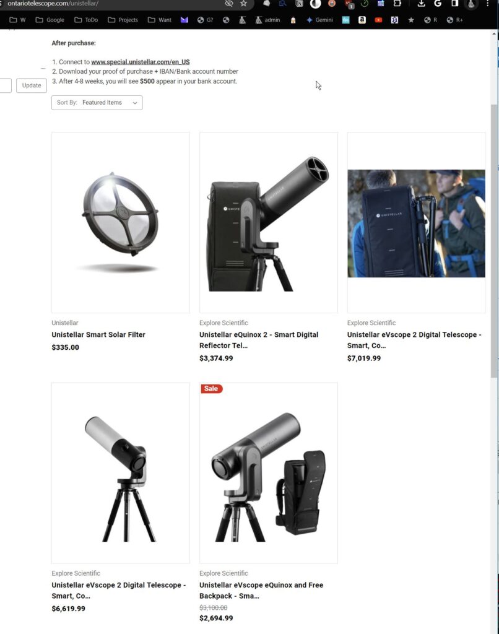Image resolution: width=499 pixels, height=634 pixels.
Task: Open the browser downloads icon
Action: pyautogui.click(x=421, y=3)
